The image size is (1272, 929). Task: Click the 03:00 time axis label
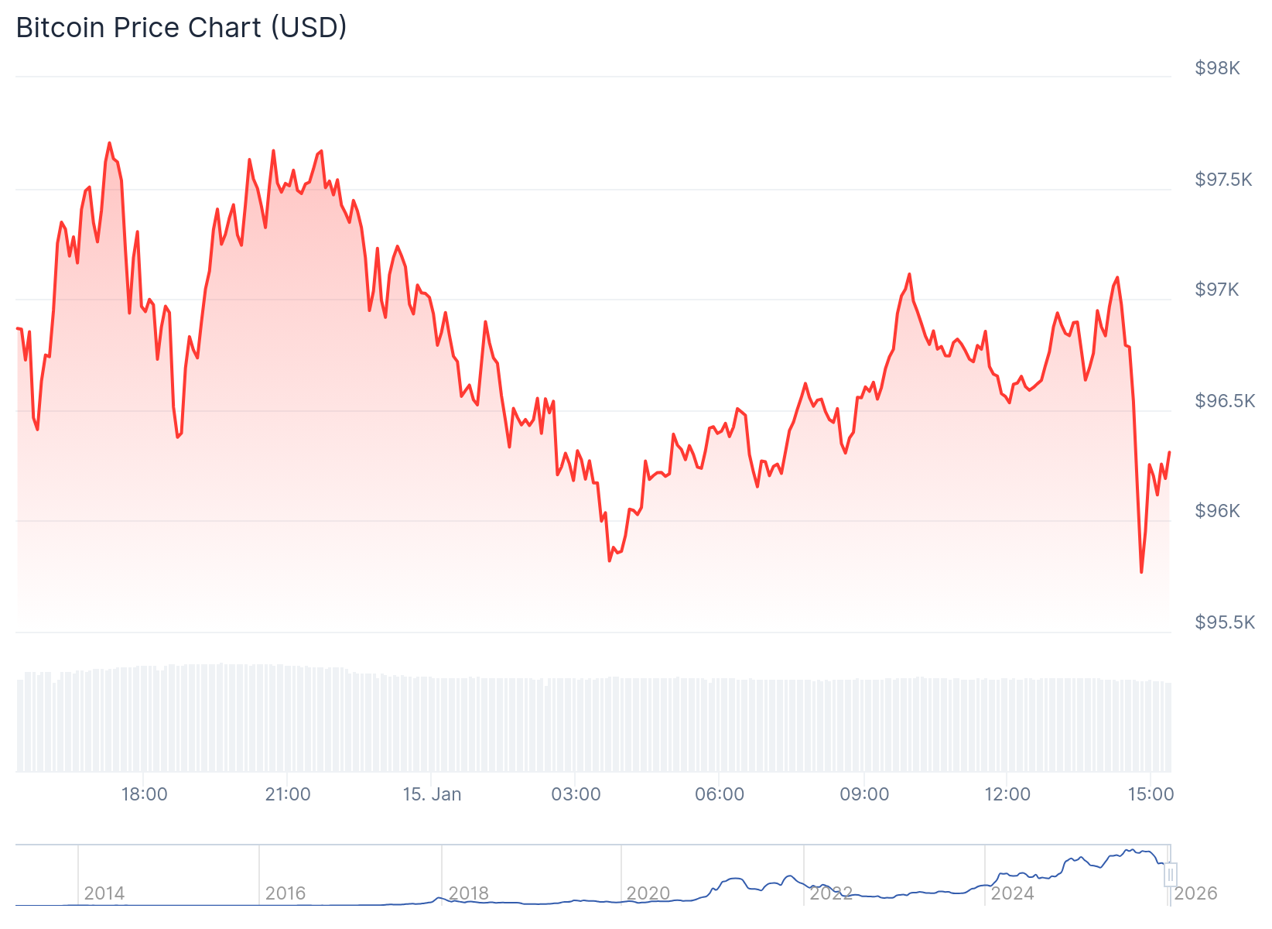pos(576,794)
